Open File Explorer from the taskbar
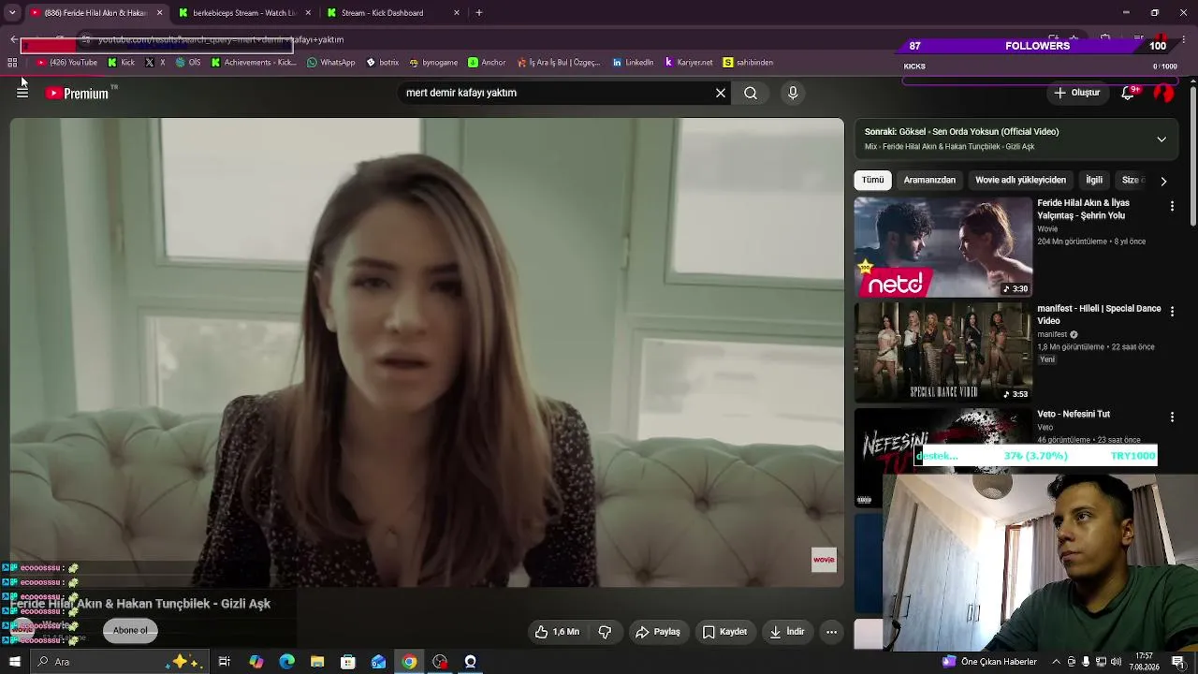This screenshot has height=674, width=1198. [x=317, y=662]
